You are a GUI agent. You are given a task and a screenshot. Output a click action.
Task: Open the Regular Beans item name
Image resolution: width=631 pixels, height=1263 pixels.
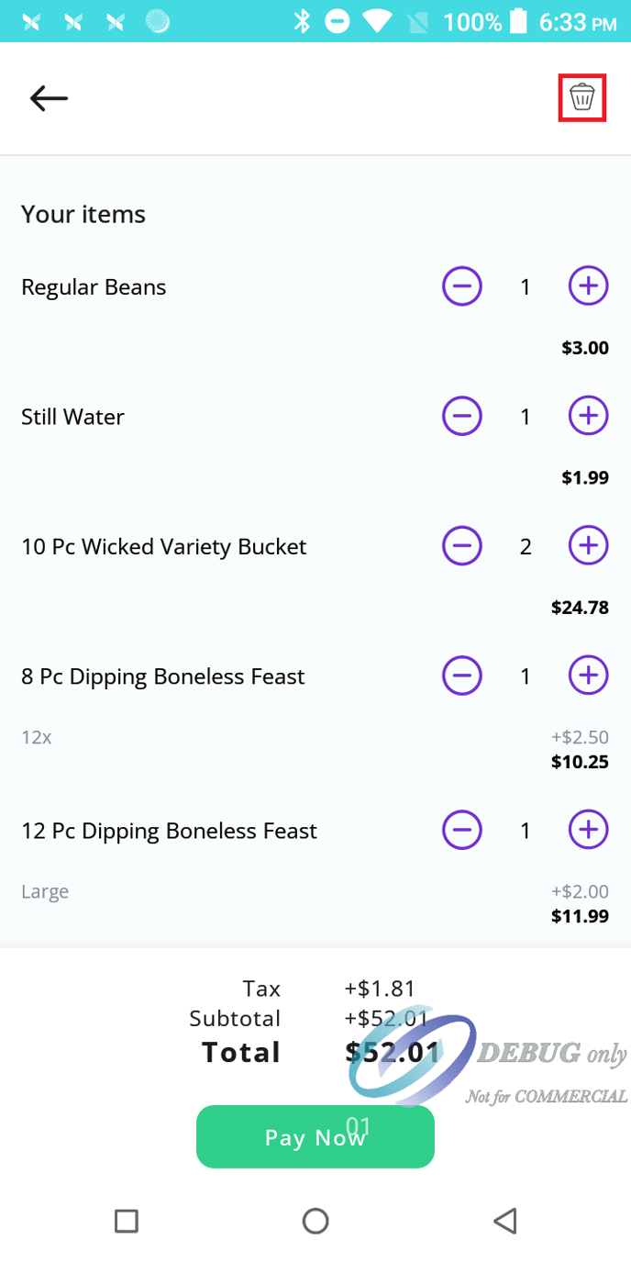point(94,287)
